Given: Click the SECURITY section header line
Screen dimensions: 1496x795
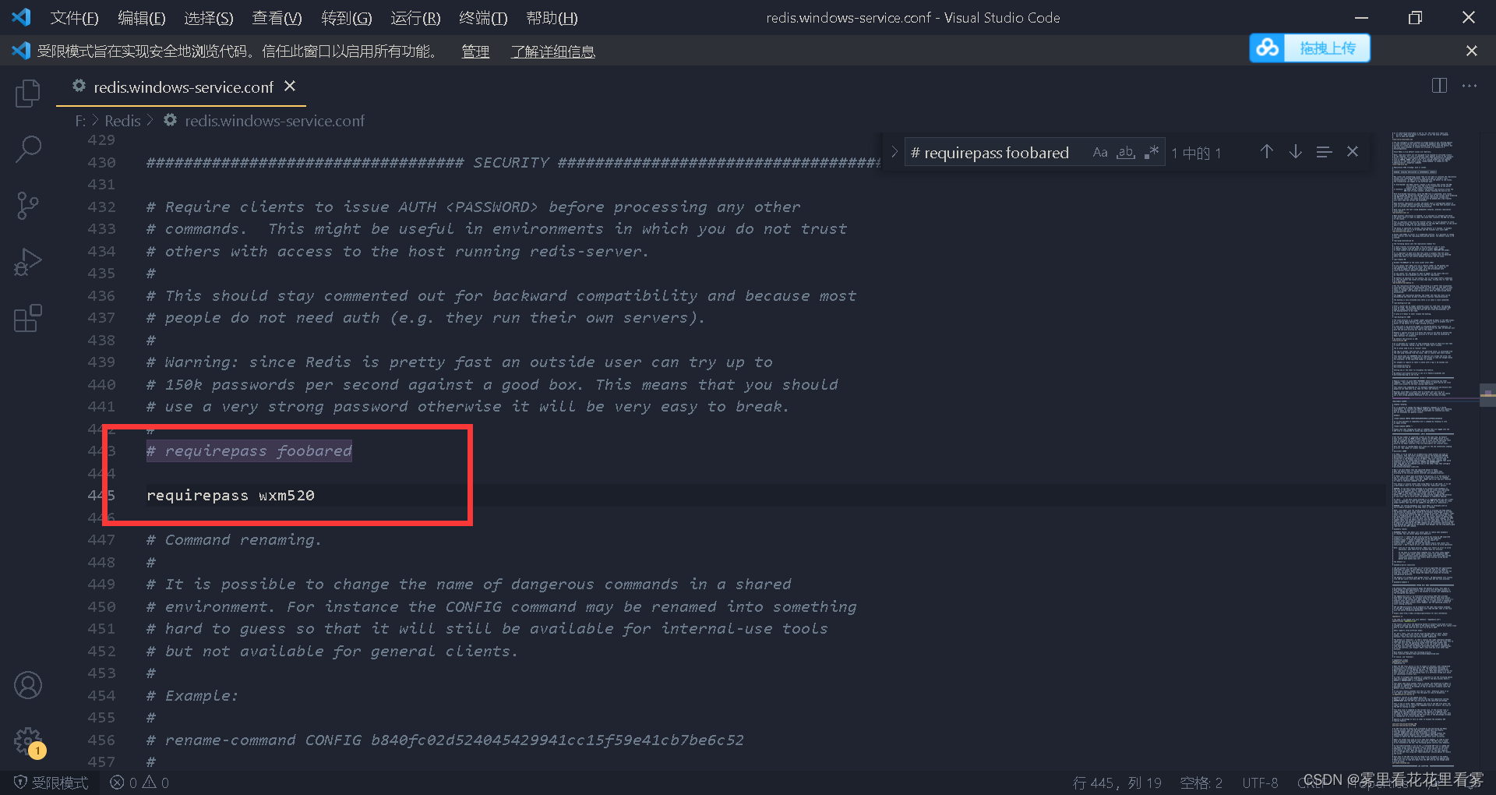Looking at the screenshot, I should coord(514,163).
